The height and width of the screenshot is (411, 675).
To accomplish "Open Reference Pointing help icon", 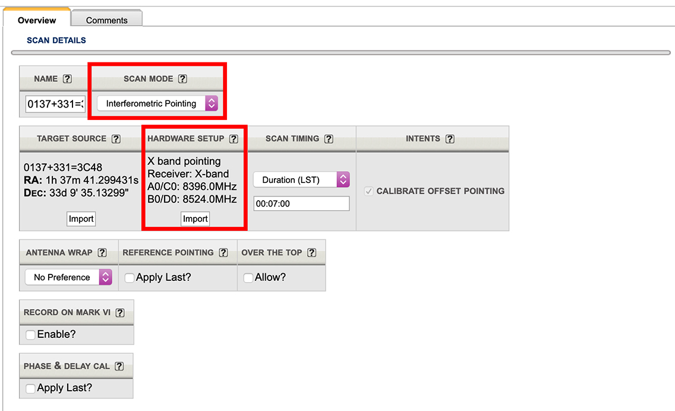I will tap(223, 253).
